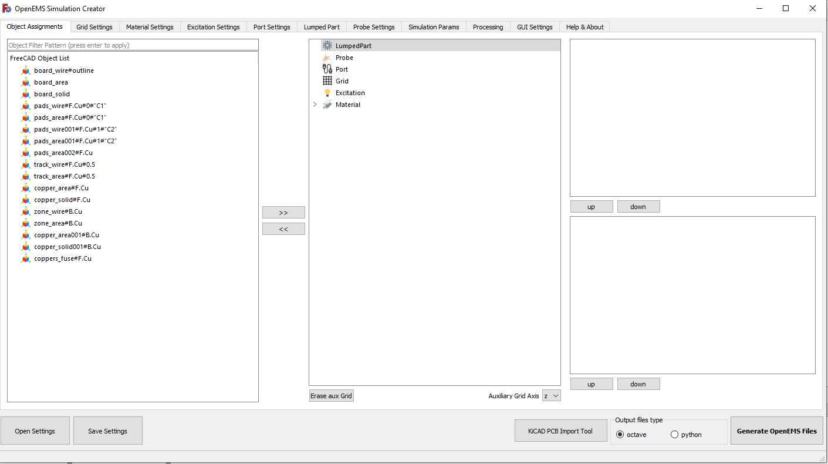The image size is (828, 464).
Task: Select track_area#F.Cu#0.5 in object list
Action: pyautogui.click(x=65, y=176)
